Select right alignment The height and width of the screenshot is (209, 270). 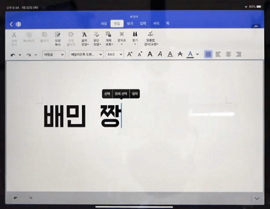pyautogui.click(x=239, y=54)
